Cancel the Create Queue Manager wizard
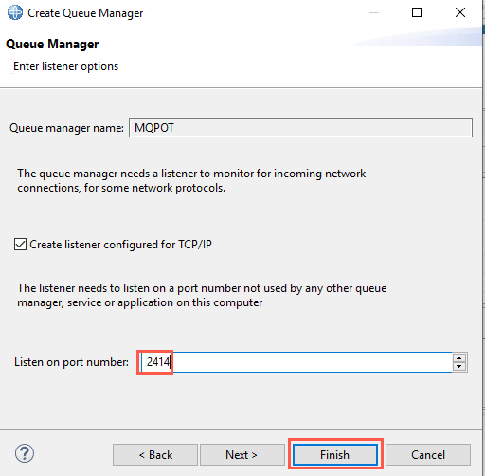This screenshot has height=476, width=485. 428,455
